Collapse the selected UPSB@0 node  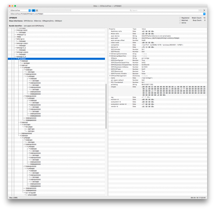click(x=18, y=59)
